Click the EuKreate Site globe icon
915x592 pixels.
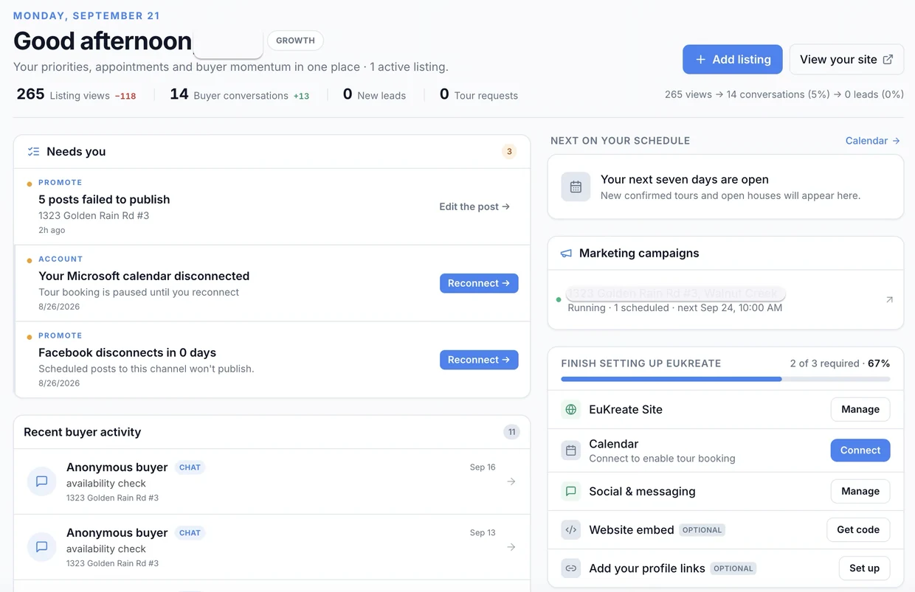tap(570, 409)
